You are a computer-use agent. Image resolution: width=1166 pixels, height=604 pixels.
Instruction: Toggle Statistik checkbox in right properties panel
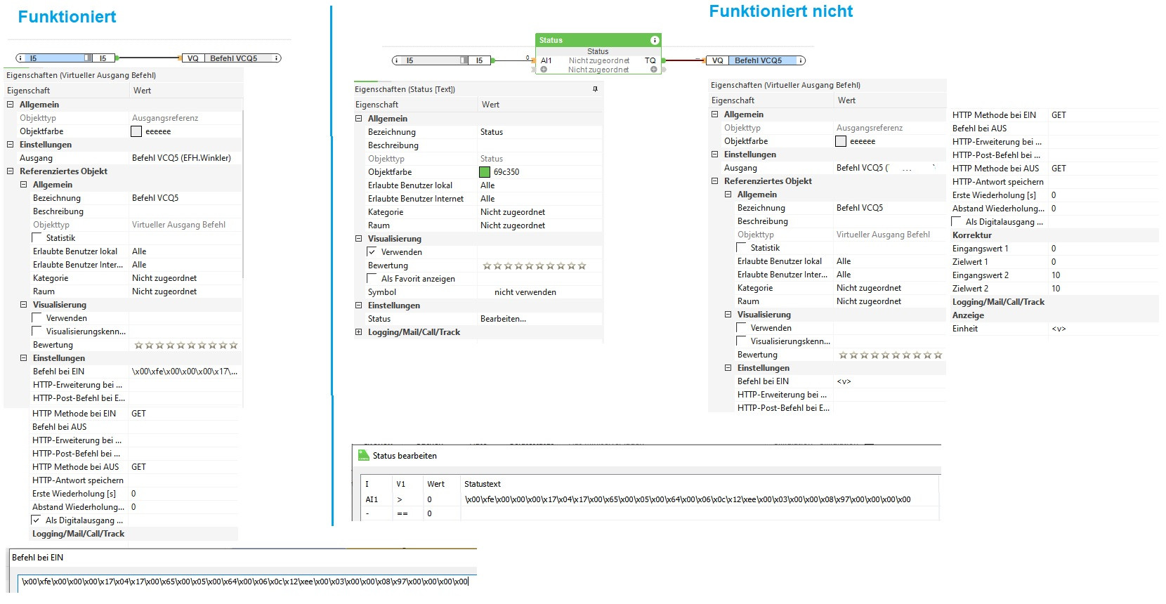pos(742,247)
